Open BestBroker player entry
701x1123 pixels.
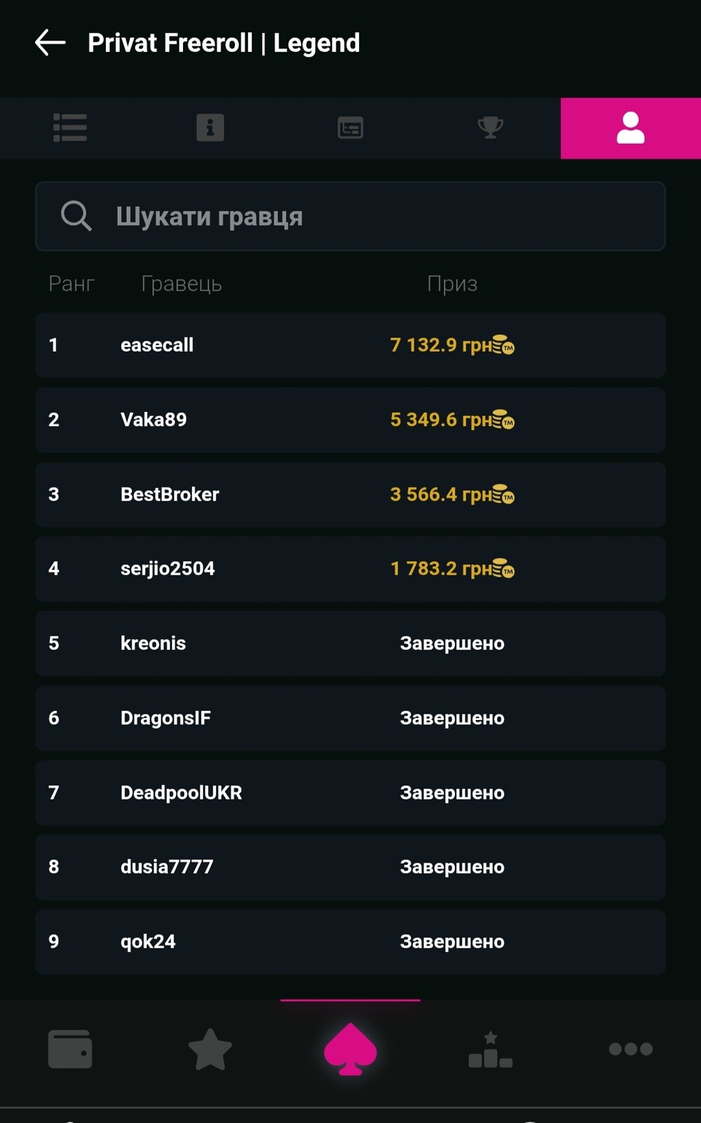[170, 494]
